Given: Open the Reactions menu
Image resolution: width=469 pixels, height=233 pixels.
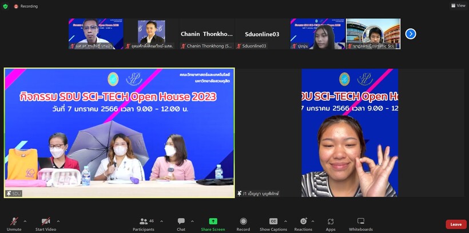Looking at the screenshot, I should pyautogui.click(x=303, y=224).
